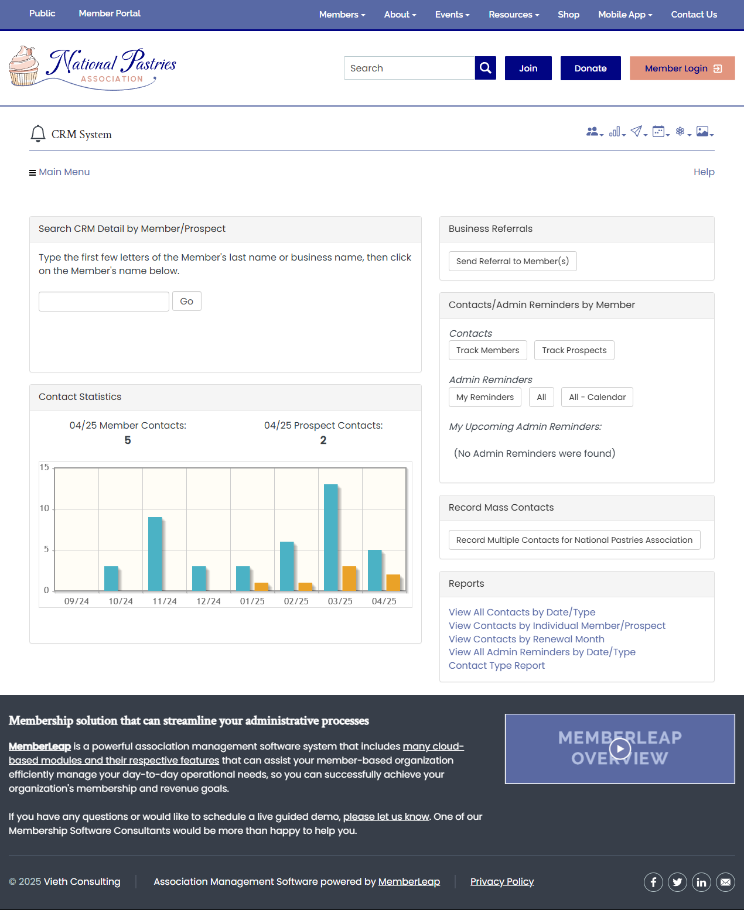Click the '04/25 Member Contacts:' statistic label
Viewport: 744px width, 910px height.
tap(128, 426)
